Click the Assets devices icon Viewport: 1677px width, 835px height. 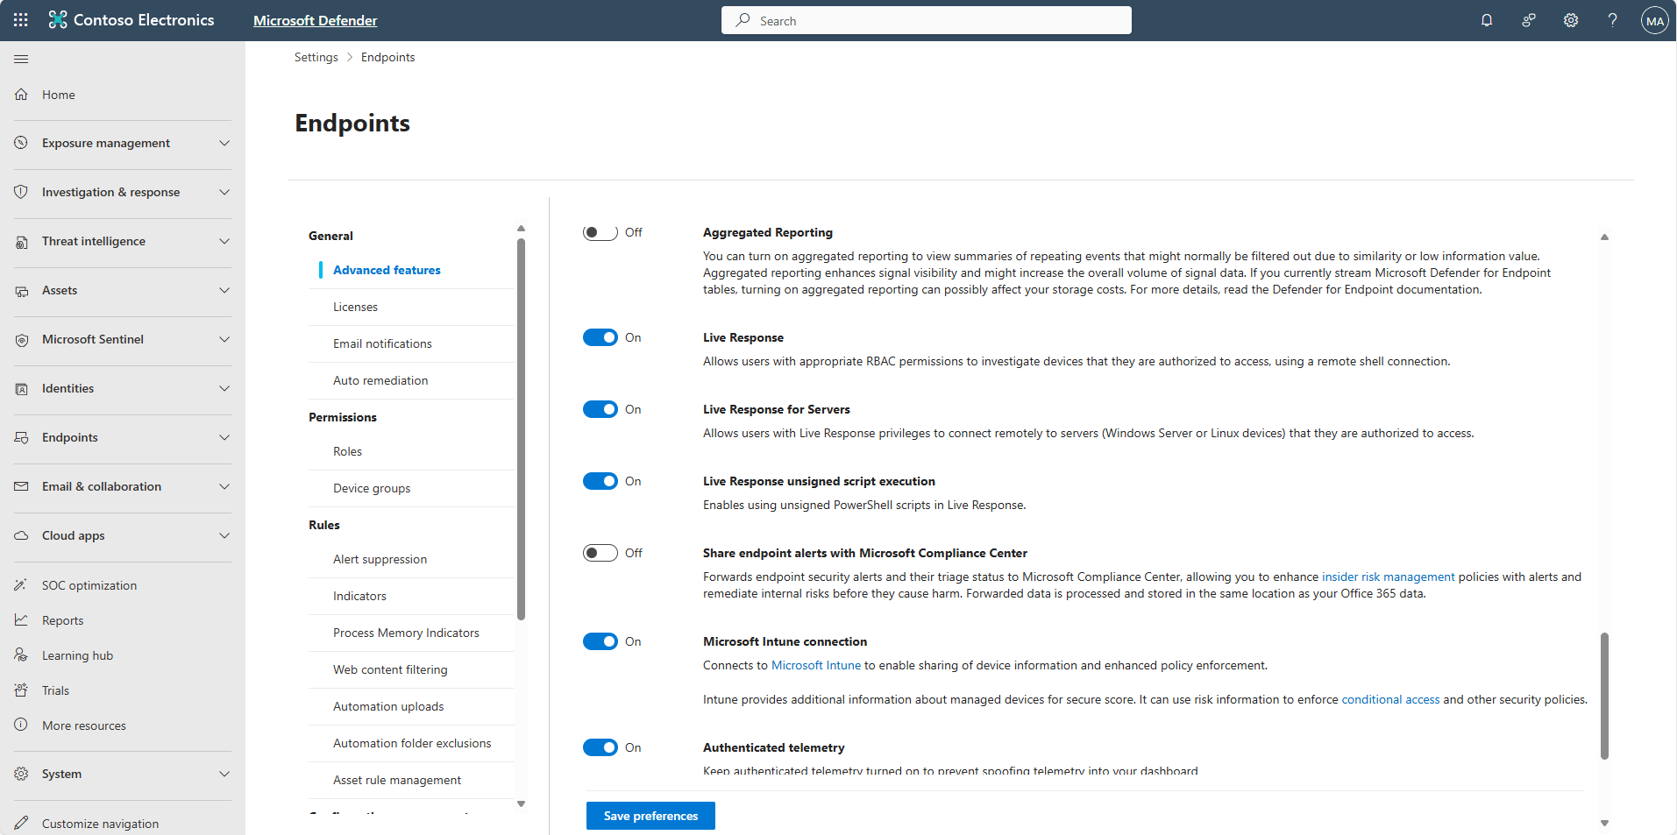[x=21, y=290]
